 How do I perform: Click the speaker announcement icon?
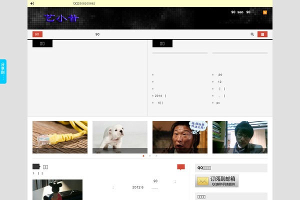point(32,3)
